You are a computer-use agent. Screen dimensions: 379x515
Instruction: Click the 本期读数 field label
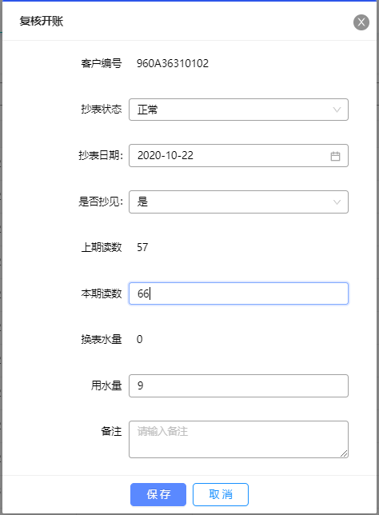click(x=102, y=293)
